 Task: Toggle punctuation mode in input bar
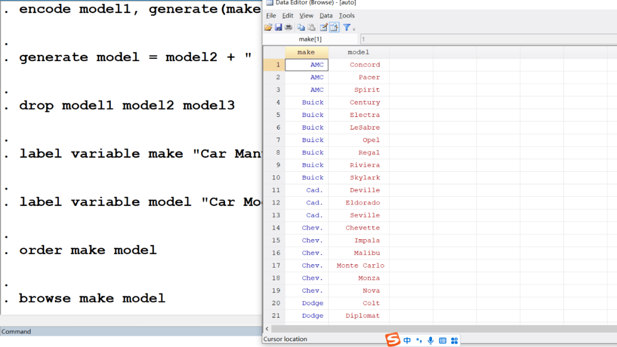tap(419, 340)
